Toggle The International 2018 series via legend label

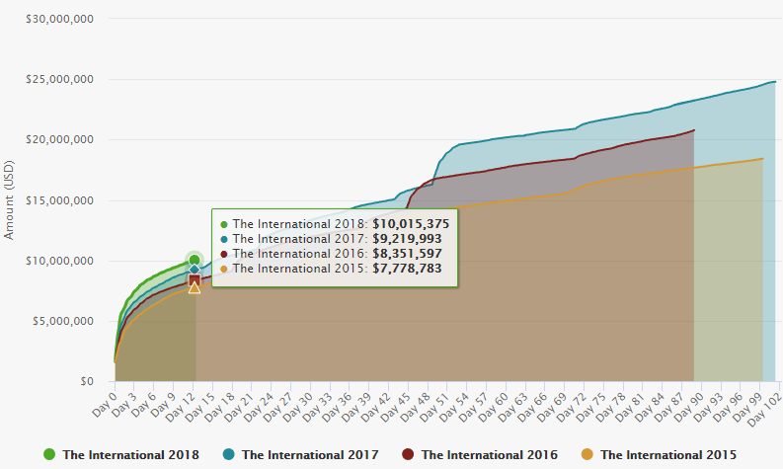tap(131, 454)
